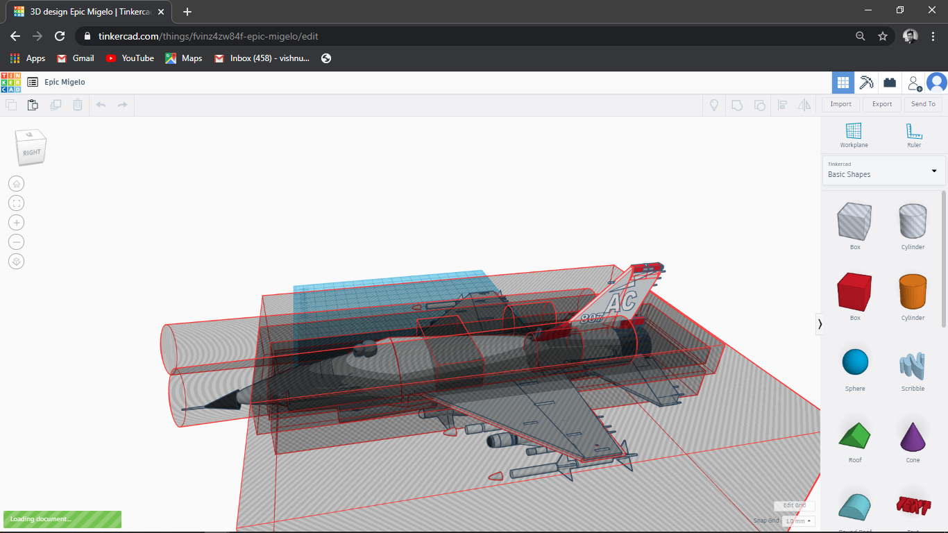Screen dimensions: 948x533
Task: Select the blue Sphere shape
Action: [854, 361]
